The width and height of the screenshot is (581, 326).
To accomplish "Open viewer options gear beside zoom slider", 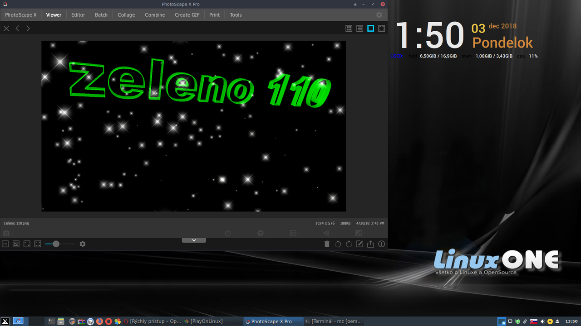I will tap(82, 244).
